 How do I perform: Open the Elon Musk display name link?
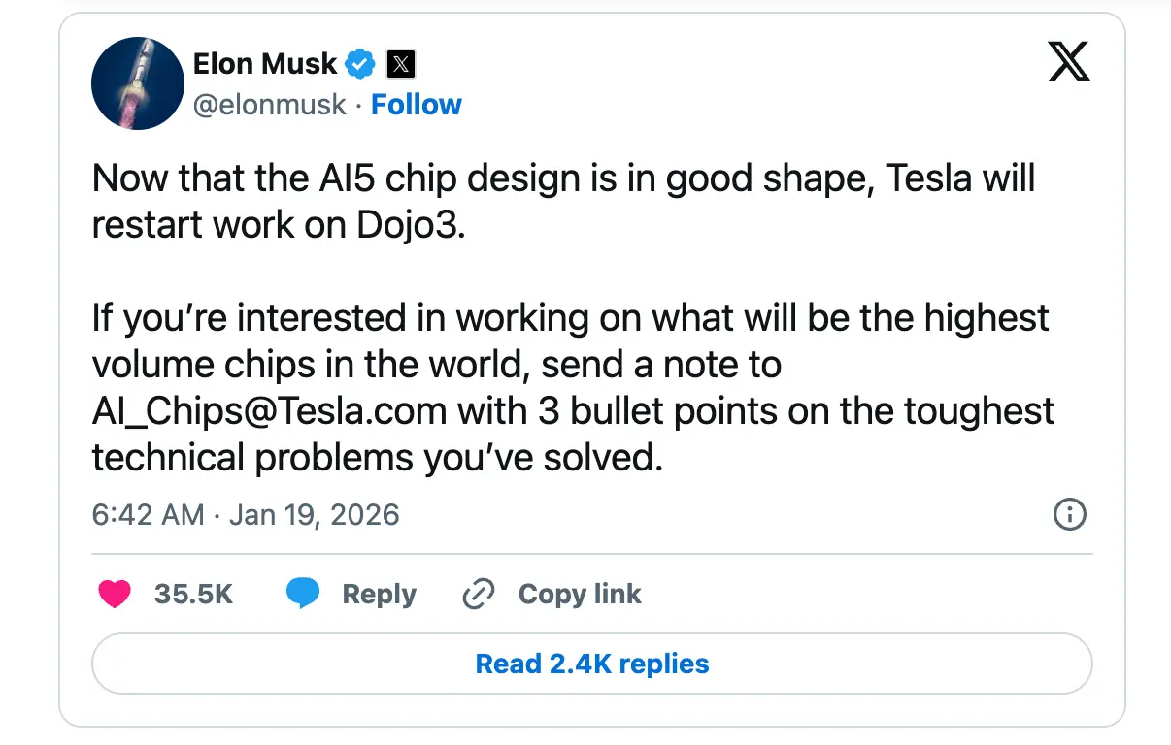click(264, 64)
